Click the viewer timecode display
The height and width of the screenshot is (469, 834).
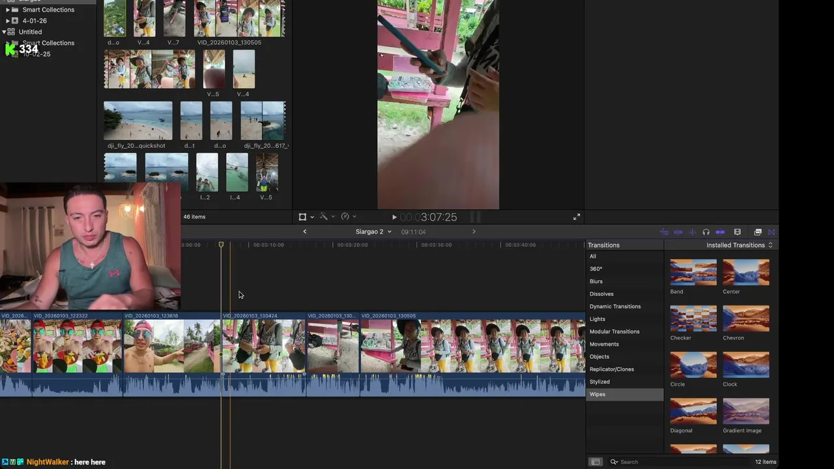point(428,217)
